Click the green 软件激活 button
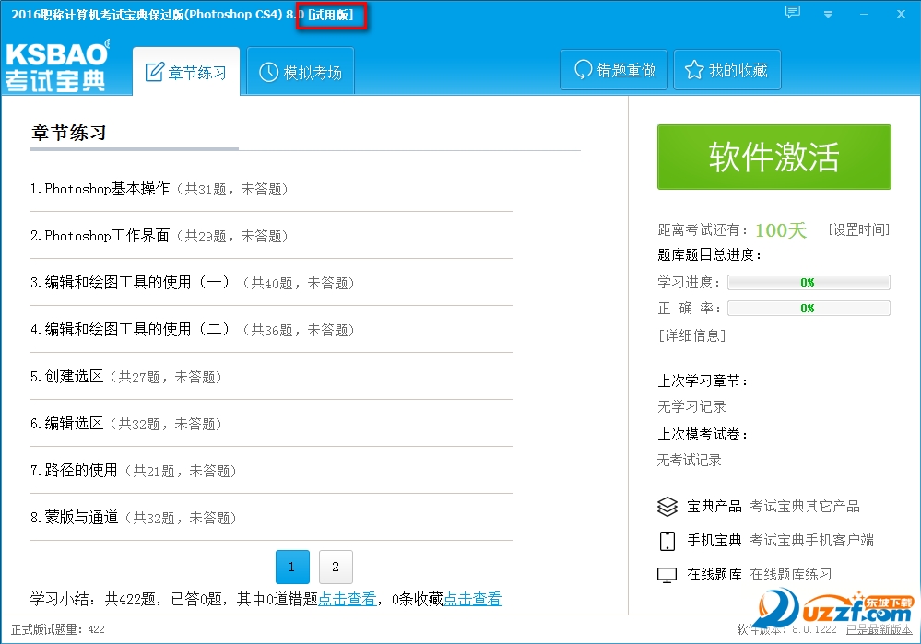This screenshot has height=644, width=921. [x=774, y=157]
